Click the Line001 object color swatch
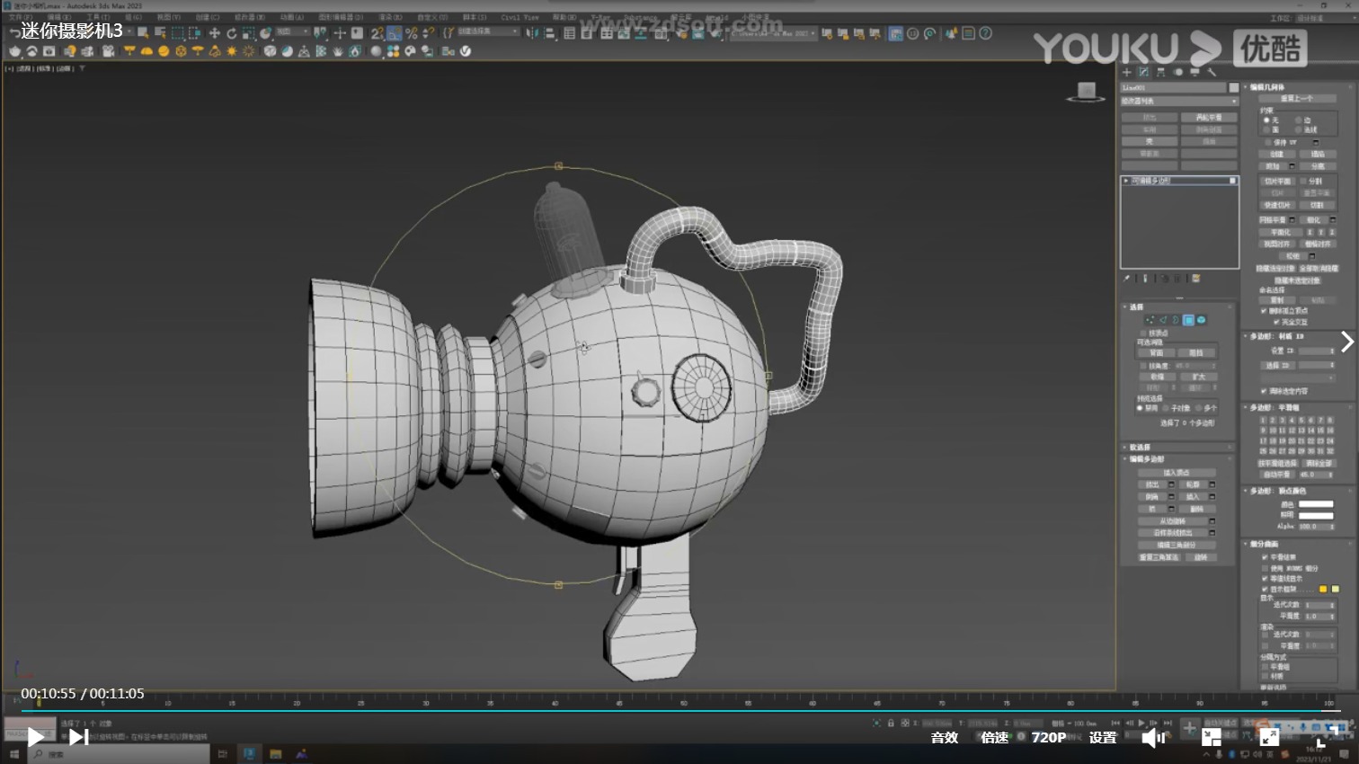Screen dimensions: 1359x764 point(1234,87)
